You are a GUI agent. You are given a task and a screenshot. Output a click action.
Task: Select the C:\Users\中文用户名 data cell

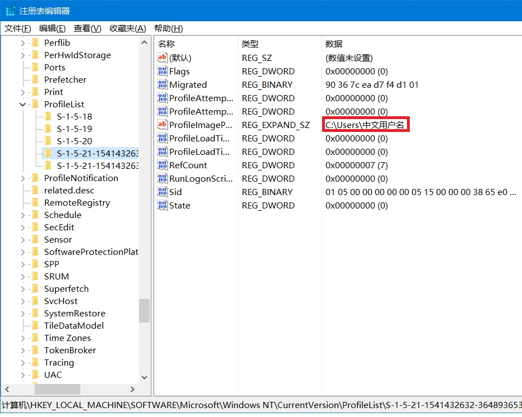365,125
